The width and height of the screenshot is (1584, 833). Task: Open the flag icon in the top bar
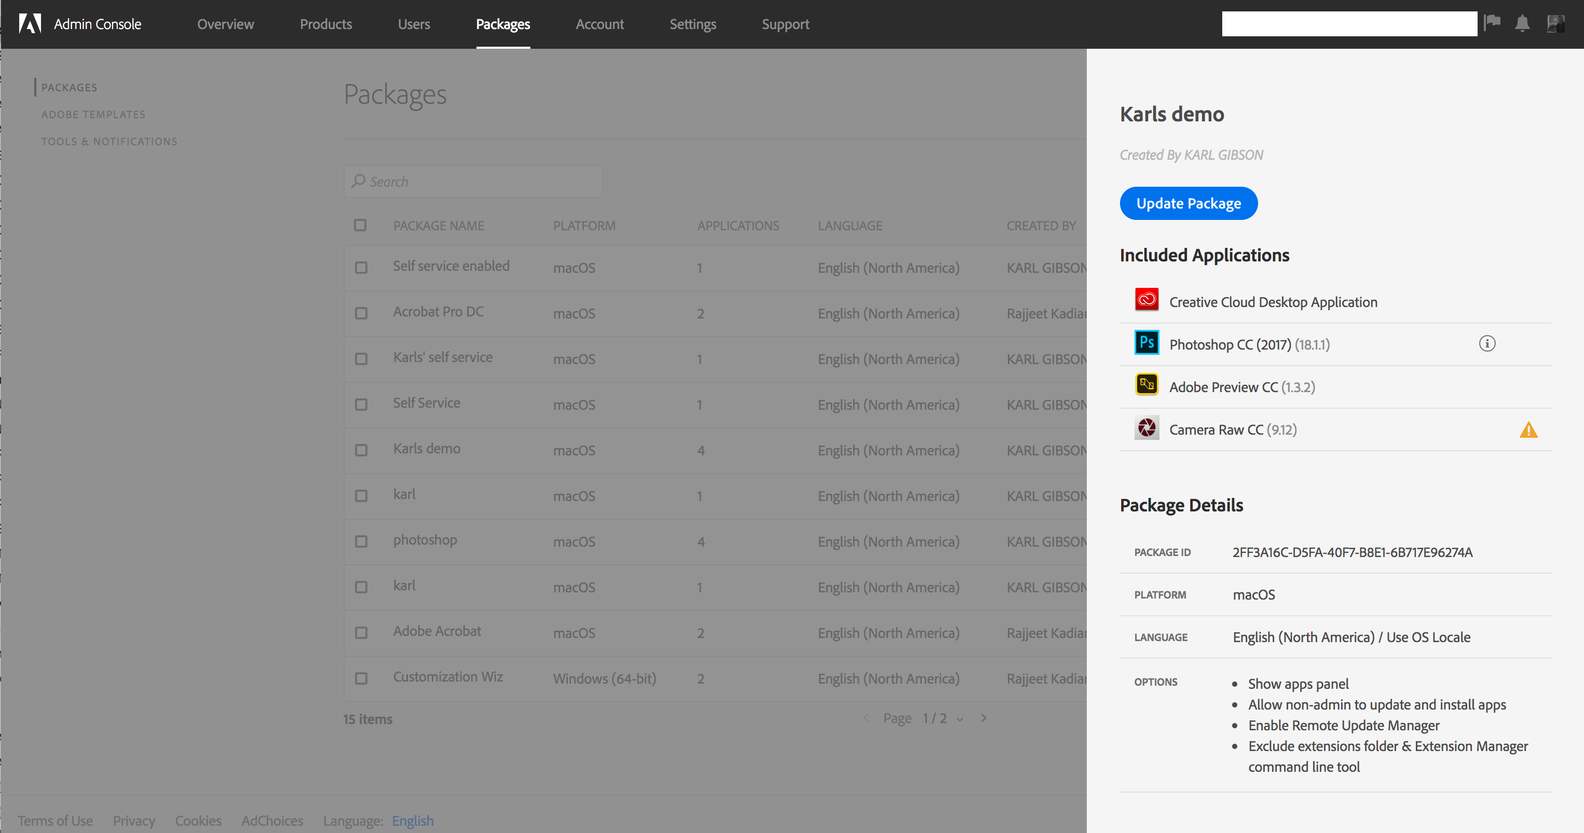1492,23
